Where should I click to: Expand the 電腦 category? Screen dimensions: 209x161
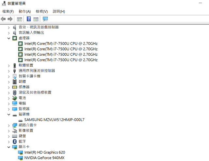pyautogui.click(x=9, y=104)
